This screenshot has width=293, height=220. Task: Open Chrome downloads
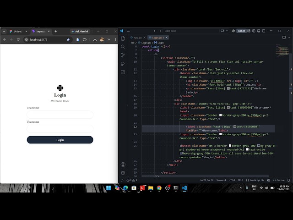[95, 40]
